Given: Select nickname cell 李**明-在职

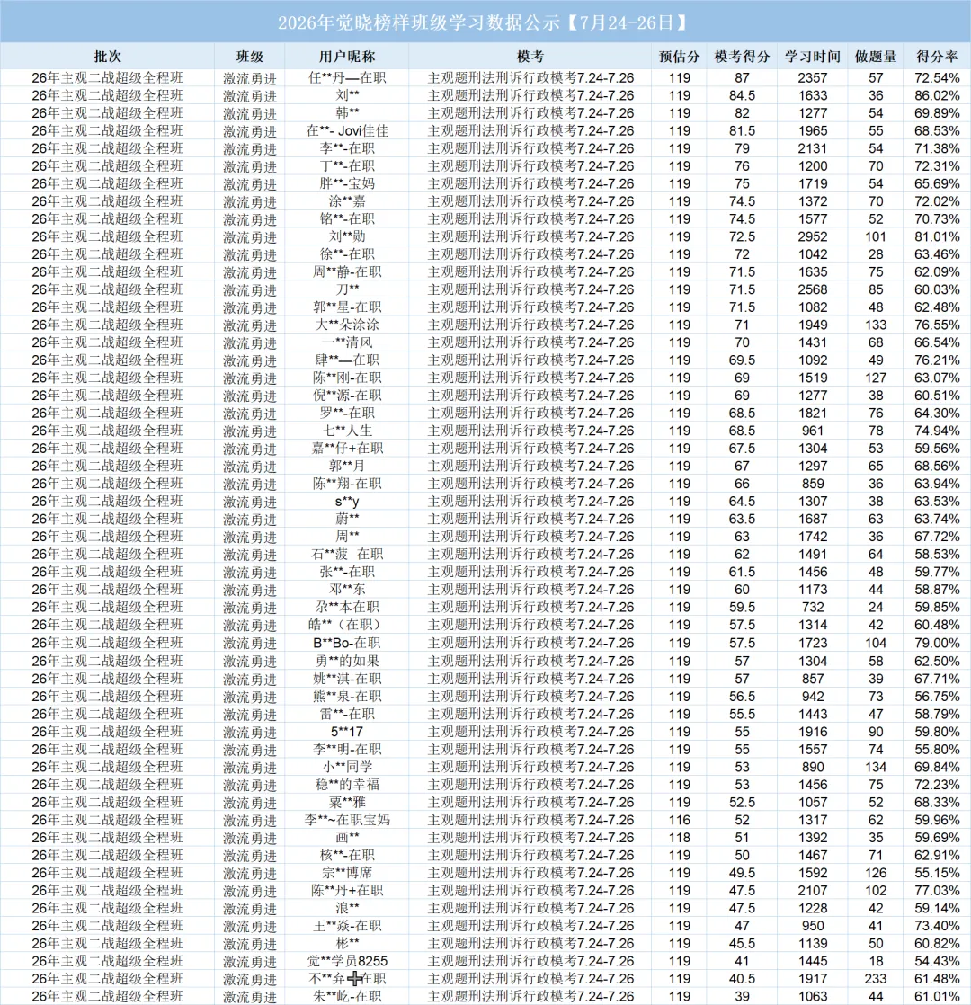Looking at the screenshot, I should (347, 750).
